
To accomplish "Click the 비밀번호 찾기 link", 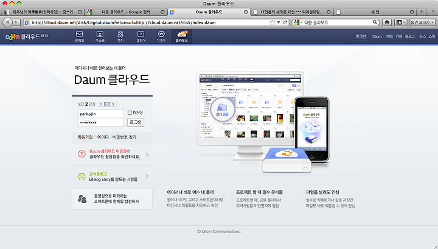I will (x=124, y=137).
